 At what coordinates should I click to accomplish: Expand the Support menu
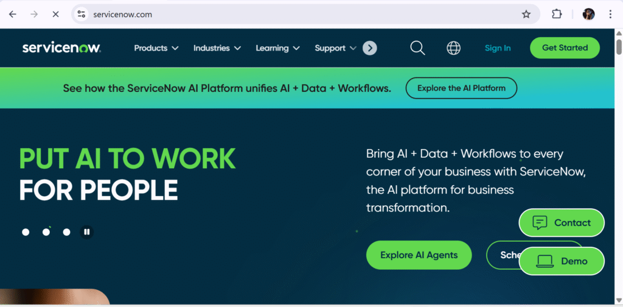click(x=335, y=48)
